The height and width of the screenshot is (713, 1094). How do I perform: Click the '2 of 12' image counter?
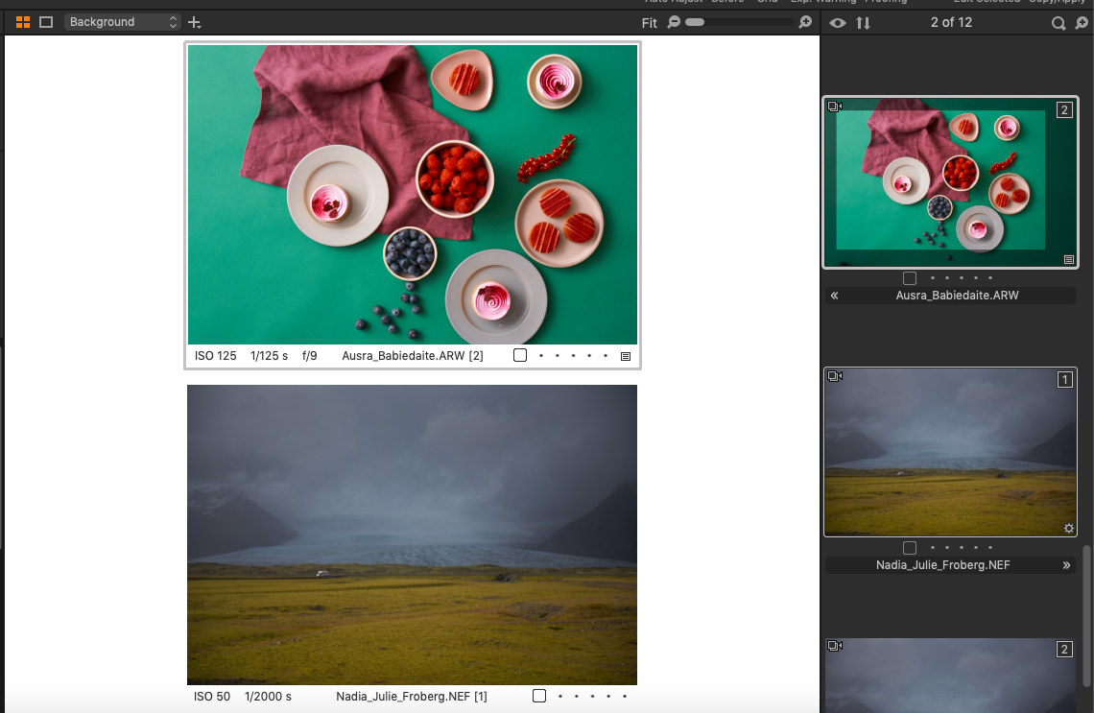pos(951,22)
